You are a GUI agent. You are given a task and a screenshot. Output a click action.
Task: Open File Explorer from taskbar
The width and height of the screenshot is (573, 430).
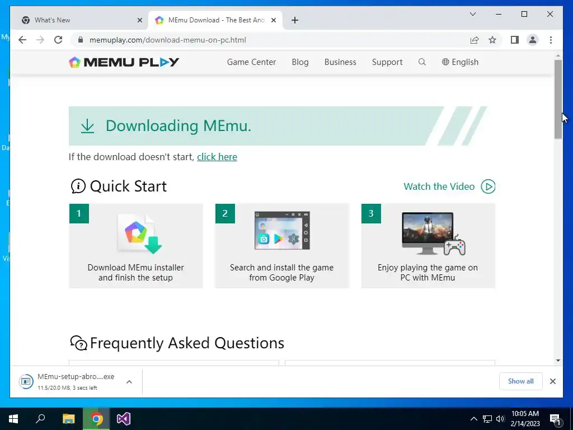[69, 419]
